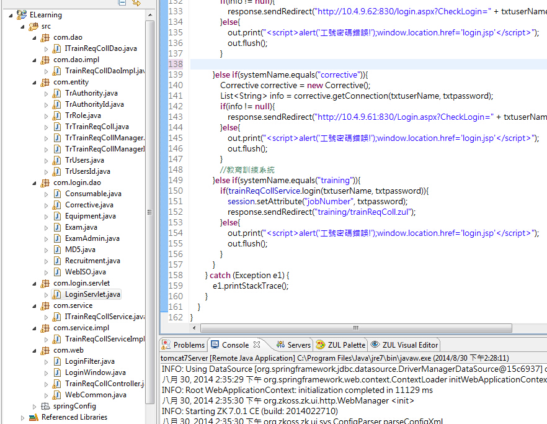Select TrUsersId.java in the tree
547x424 pixels.
(87, 171)
